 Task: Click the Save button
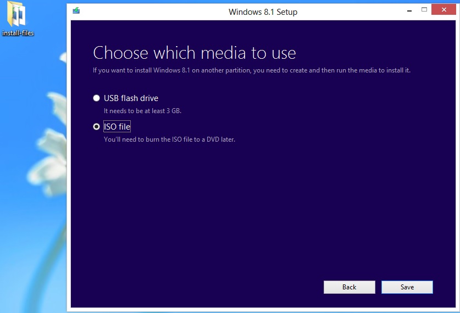pyautogui.click(x=407, y=287)
